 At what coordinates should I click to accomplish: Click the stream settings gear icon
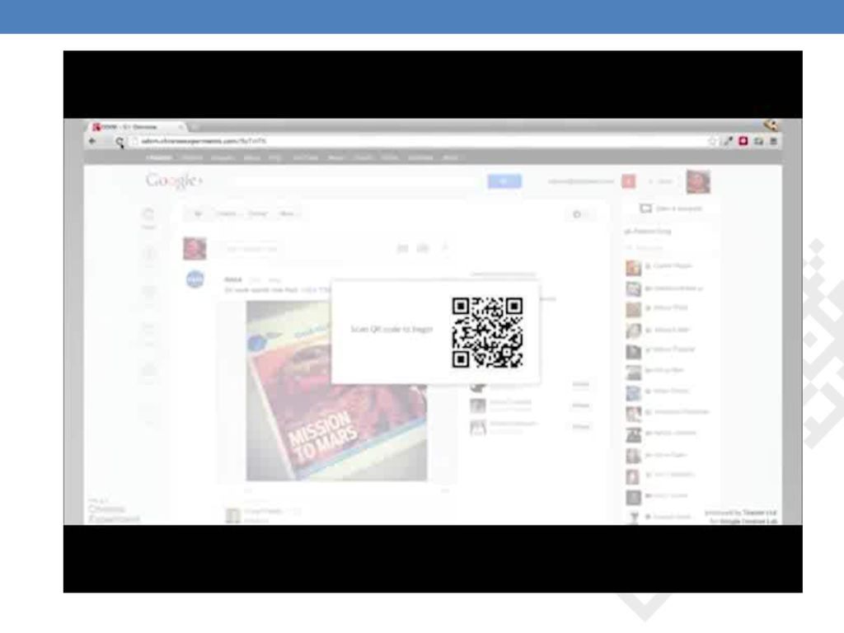pos(577,214)
